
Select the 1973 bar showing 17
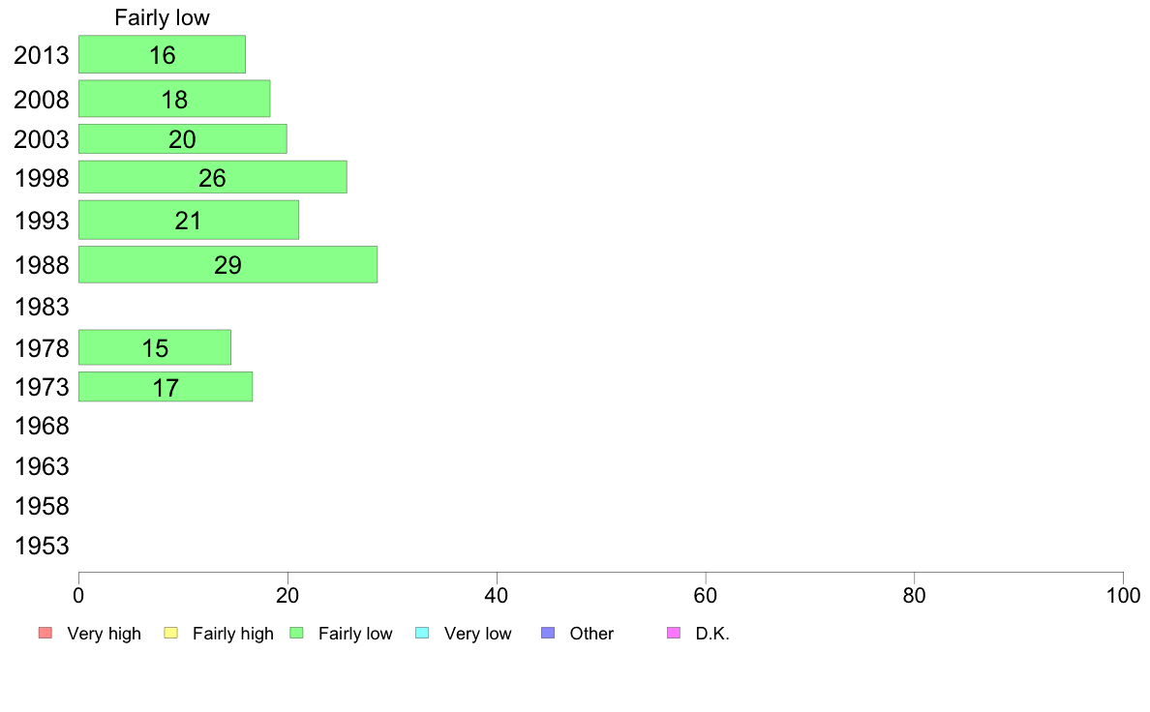coord(166,386)
